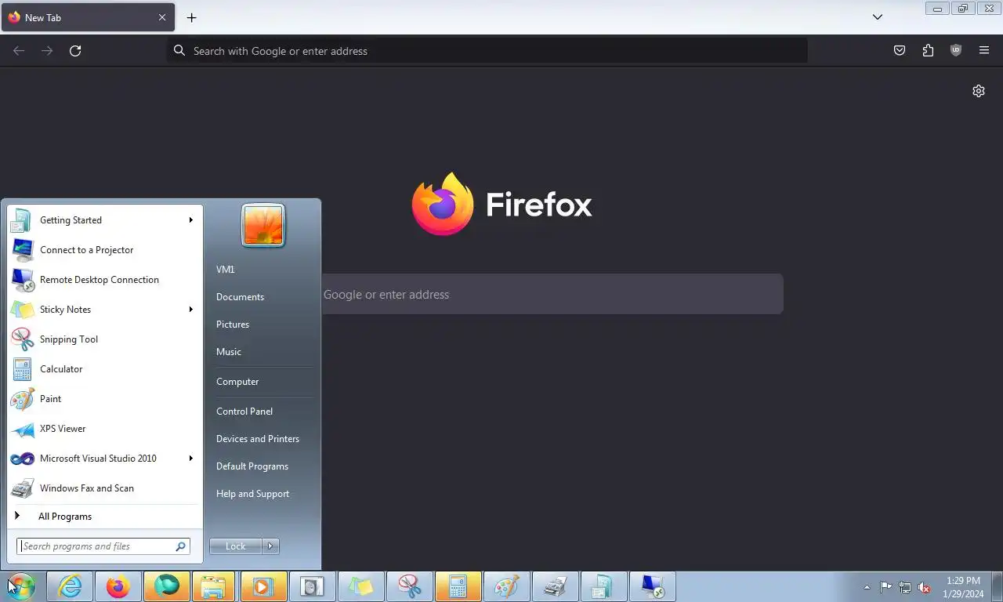1003x602 pixels.
Task: Click the uBlock Origin shield icon
Action: 956,50
